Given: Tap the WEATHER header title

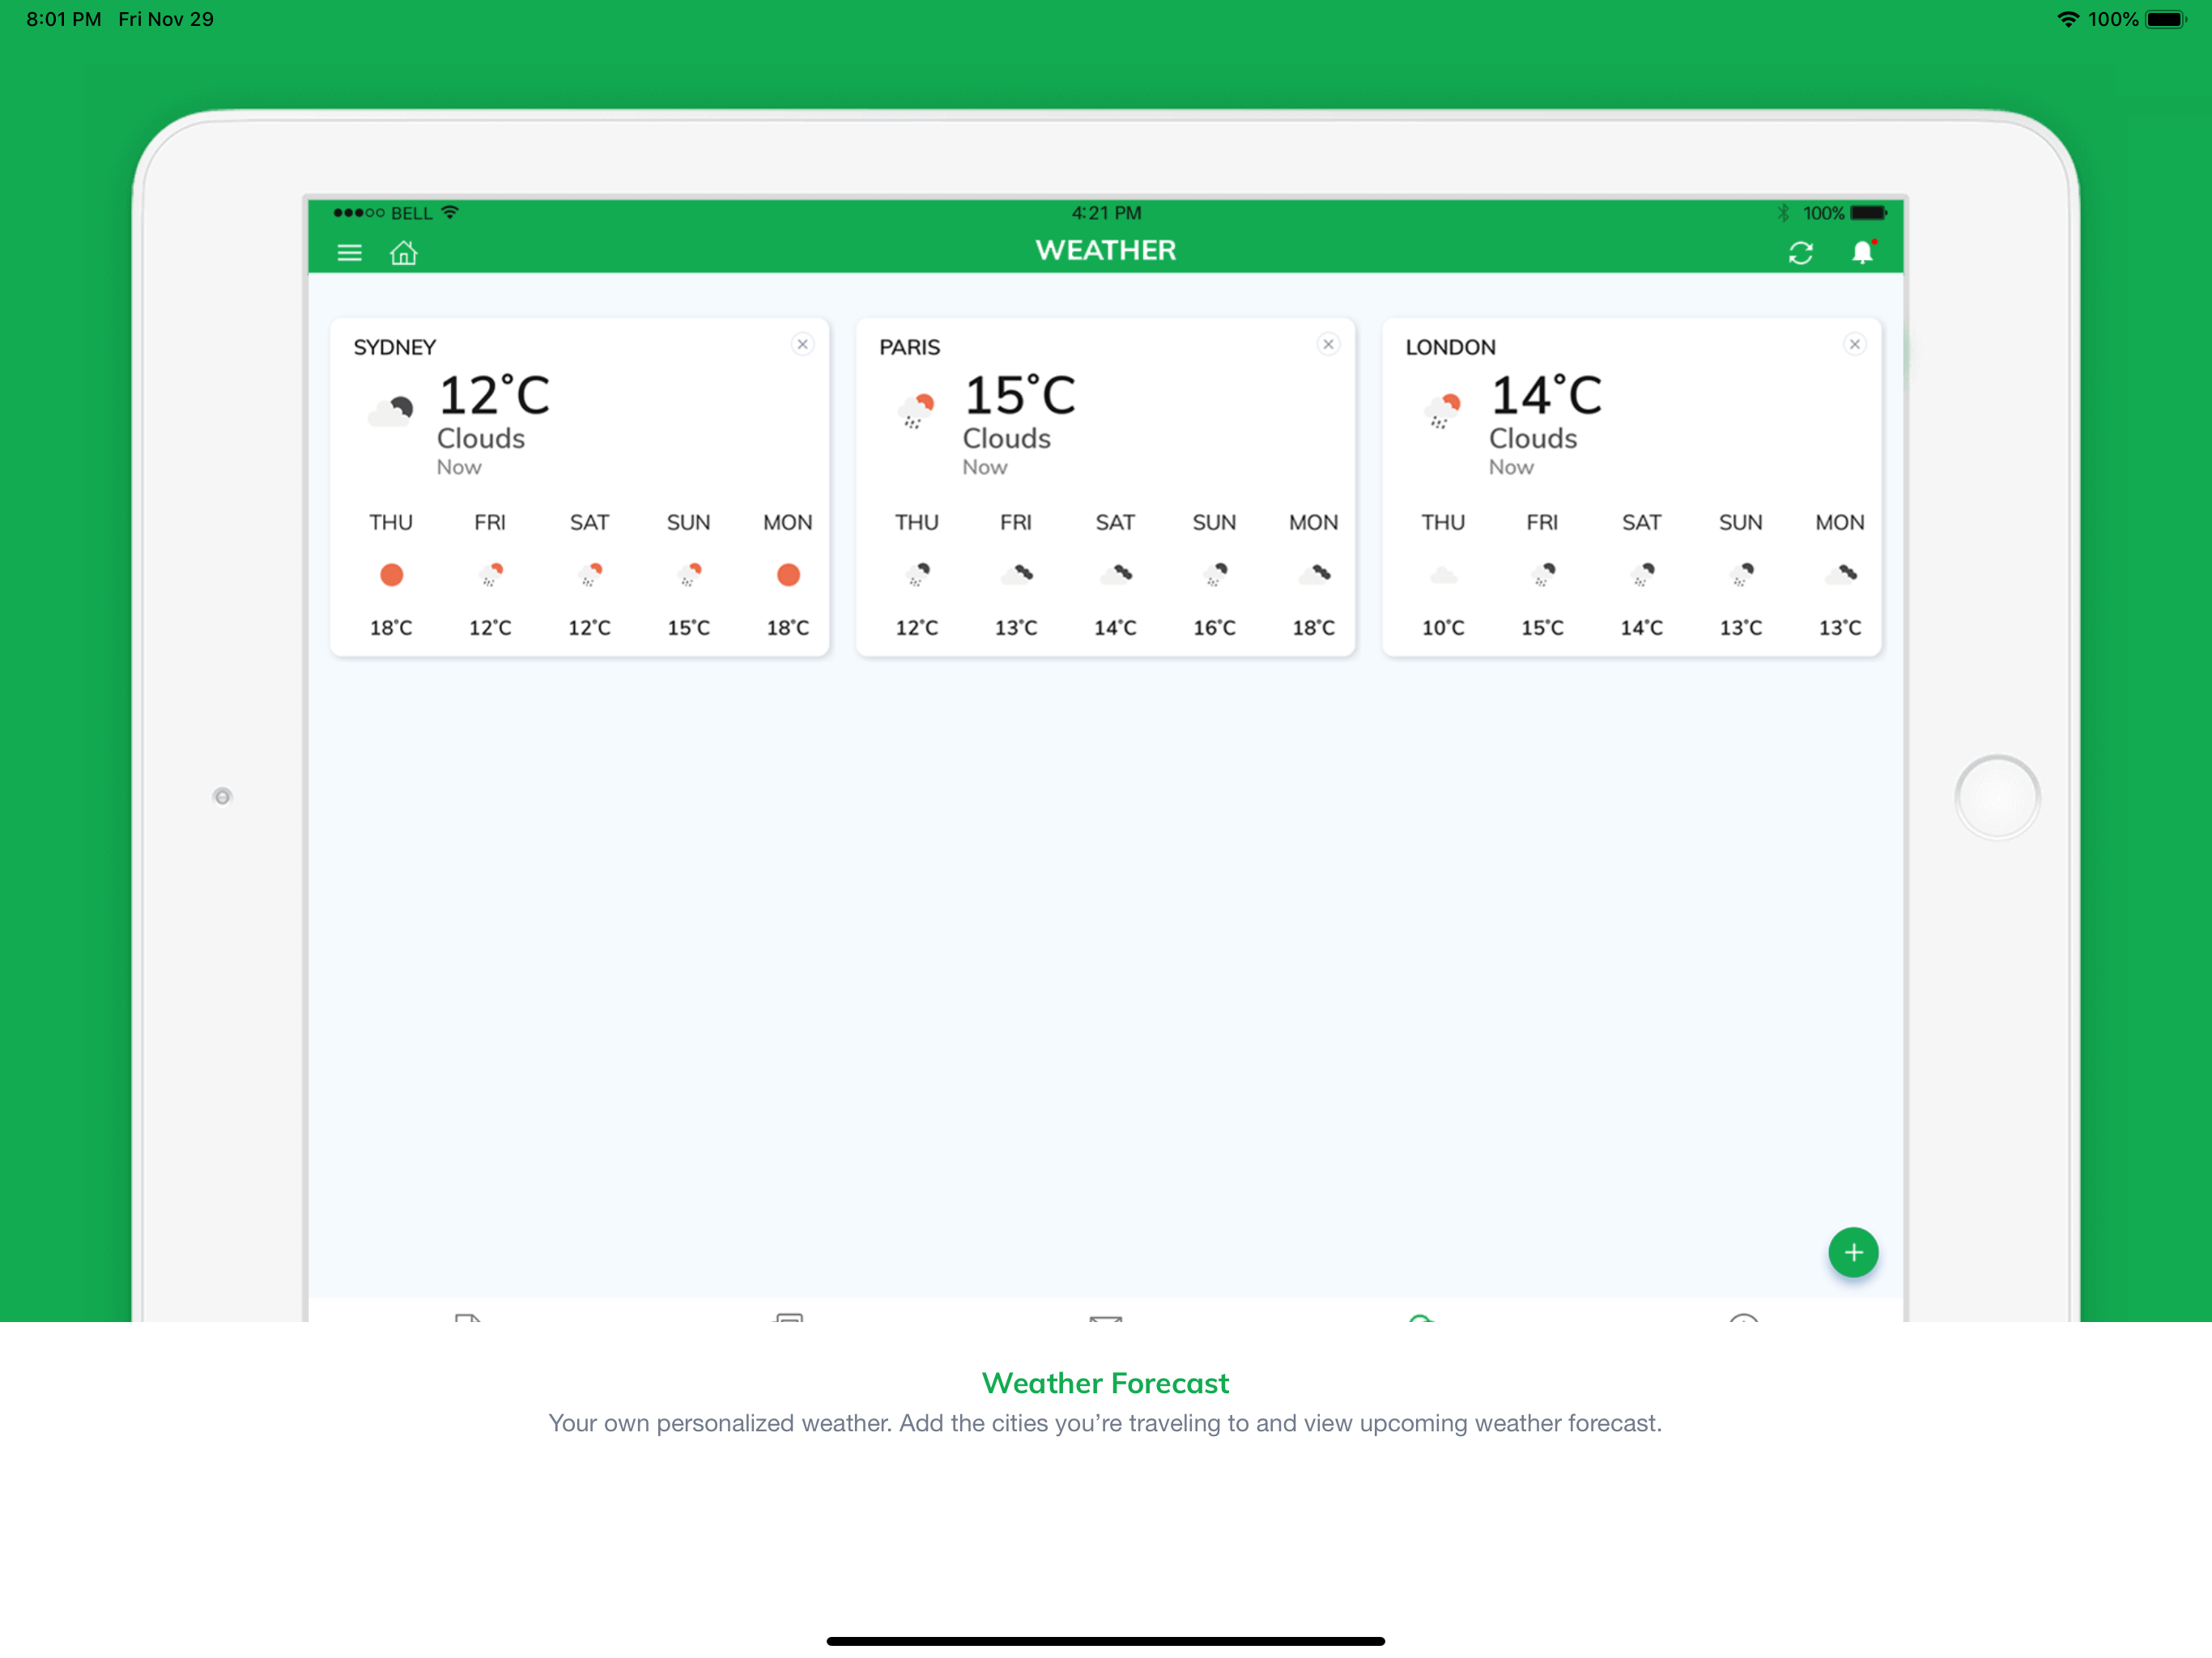Looking at the screenshot, I should [1106, 250].
